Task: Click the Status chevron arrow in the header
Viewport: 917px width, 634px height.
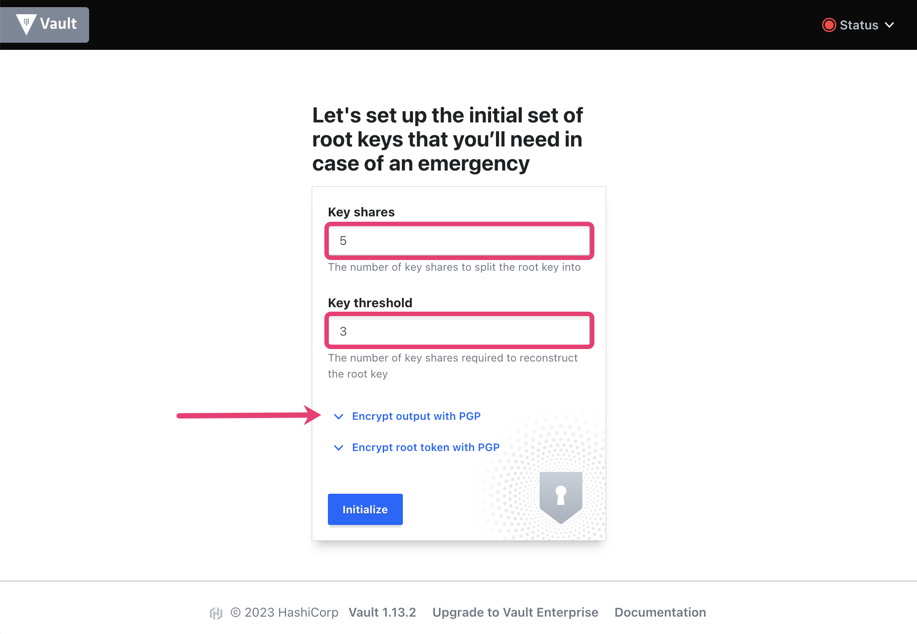Action: (x=890, y=25)
